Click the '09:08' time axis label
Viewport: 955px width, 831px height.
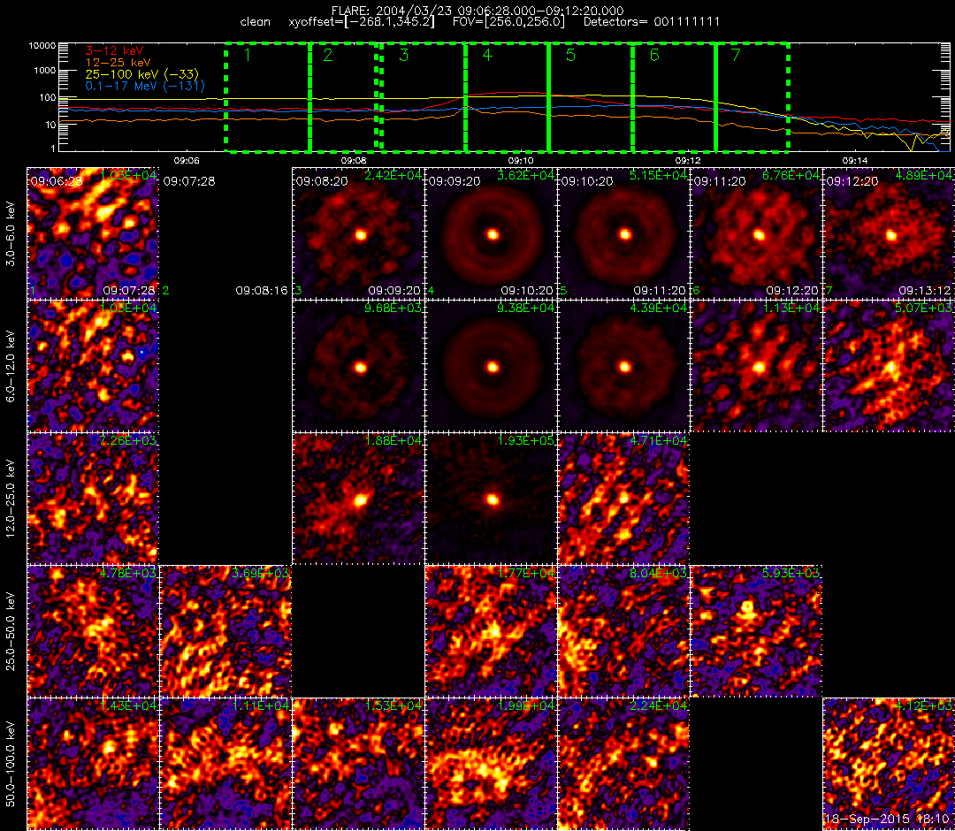point(353,160)
